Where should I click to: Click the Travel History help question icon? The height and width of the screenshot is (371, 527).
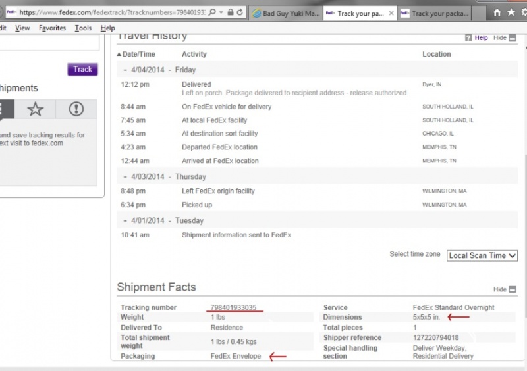pyautogui.click(x=468, y=37)
